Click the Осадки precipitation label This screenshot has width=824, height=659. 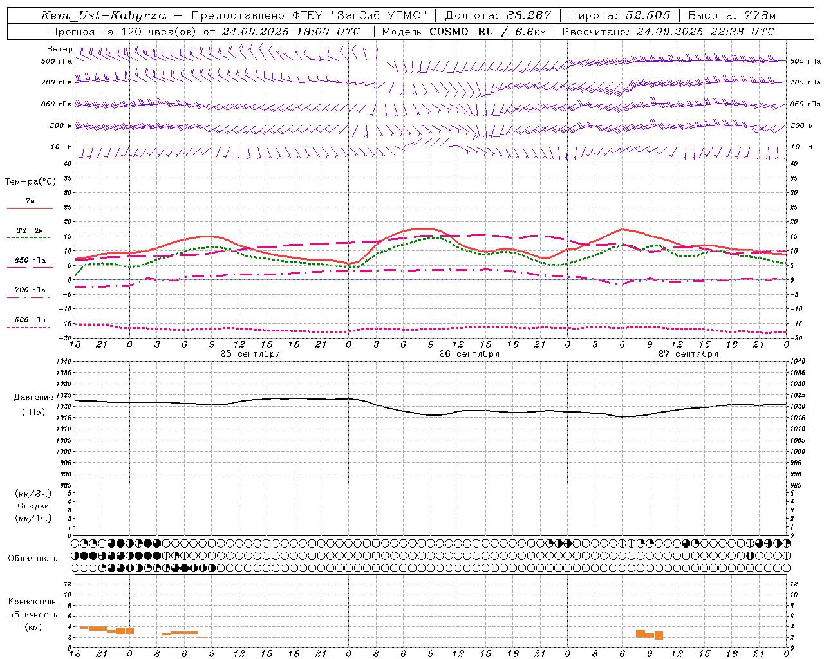(33, 506)
